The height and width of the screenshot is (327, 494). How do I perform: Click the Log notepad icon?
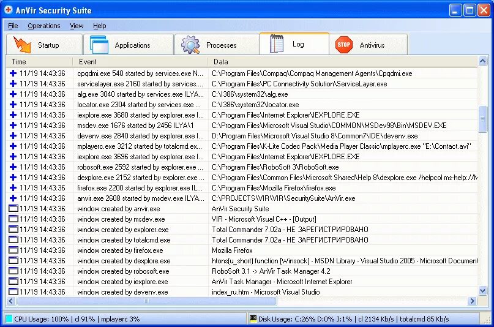click(x=277, y=43)
